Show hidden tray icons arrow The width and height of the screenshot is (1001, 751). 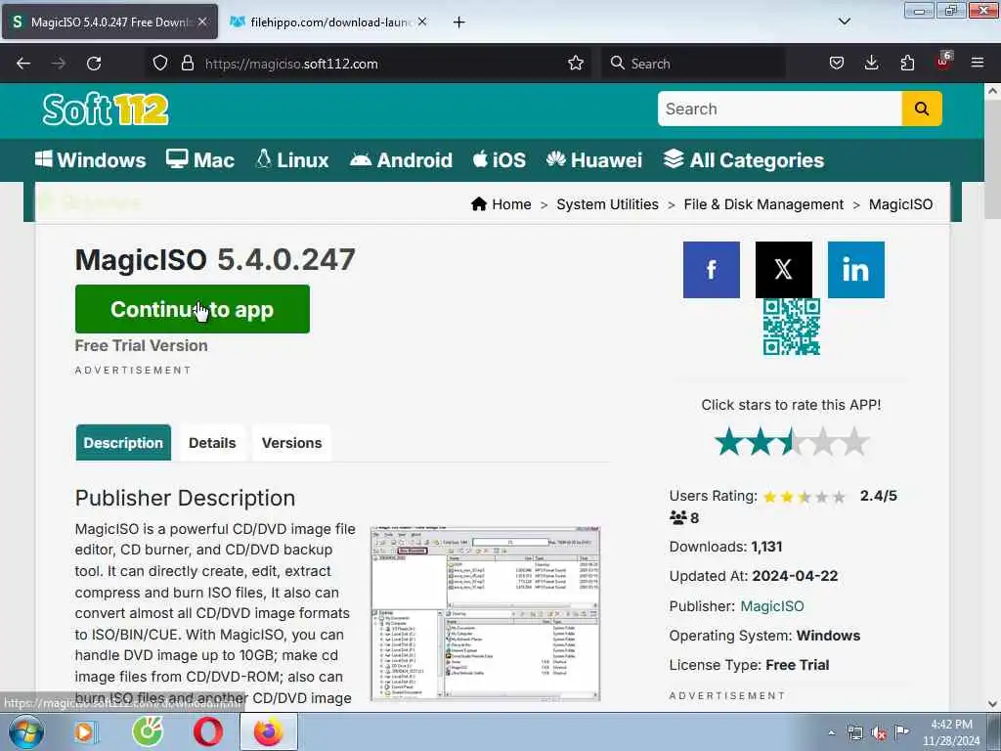tap(831, 732)
